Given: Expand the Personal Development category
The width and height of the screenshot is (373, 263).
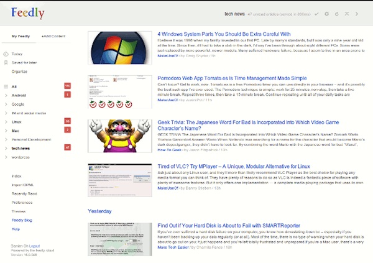Looking at the screenshot, I should point(6,139).
